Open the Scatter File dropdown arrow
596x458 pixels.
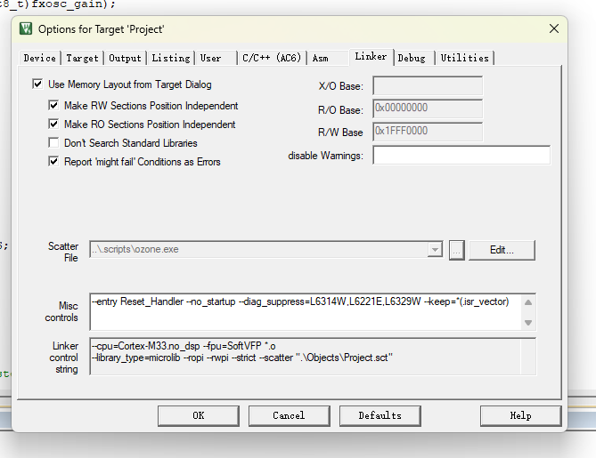(x=435, y=250)
